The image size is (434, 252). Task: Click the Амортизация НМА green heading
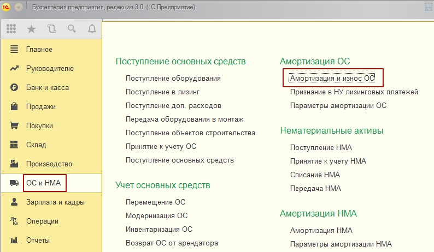(318, 214)
